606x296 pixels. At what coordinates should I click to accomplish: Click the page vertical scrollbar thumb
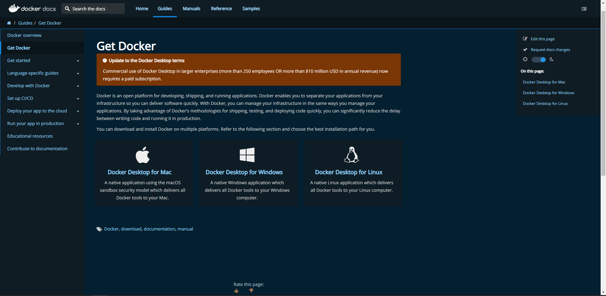603,93
